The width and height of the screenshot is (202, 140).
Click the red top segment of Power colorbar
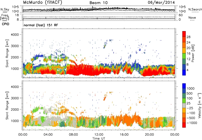[184, 34]
